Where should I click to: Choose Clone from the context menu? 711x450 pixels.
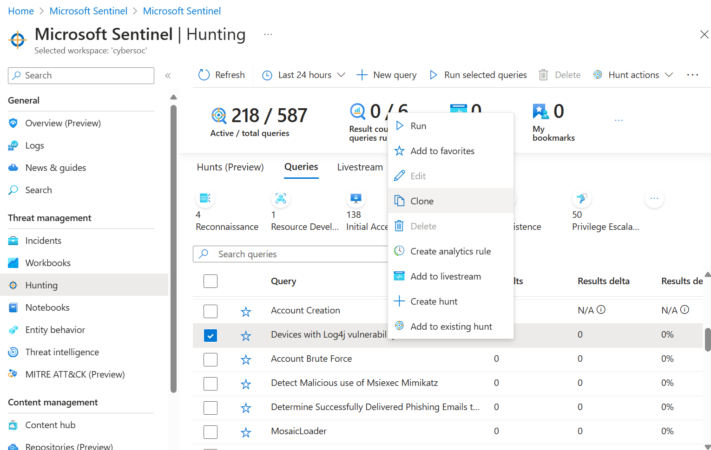coord(422,201)
